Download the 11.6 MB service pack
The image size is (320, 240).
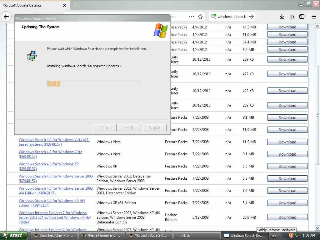(287, 34)
